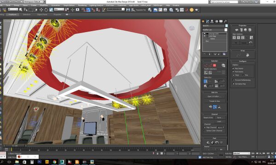Open the Create command panel tab
Screen dimensions: 276x165
[x=203, y=21]
